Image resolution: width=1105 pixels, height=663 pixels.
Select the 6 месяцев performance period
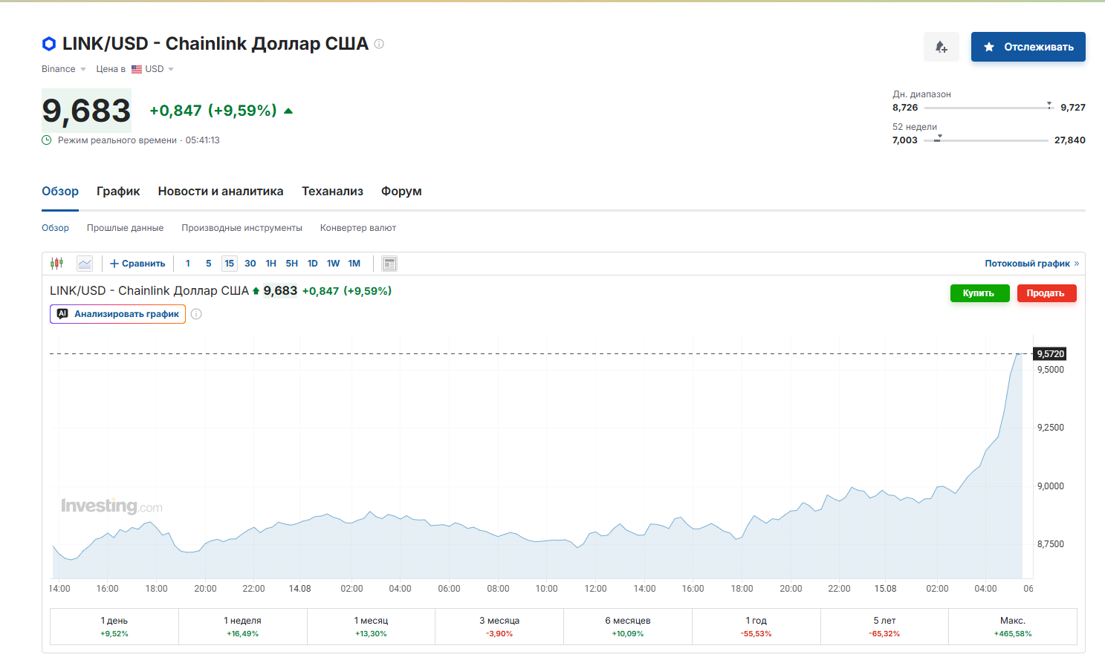(x=628, y=627)
